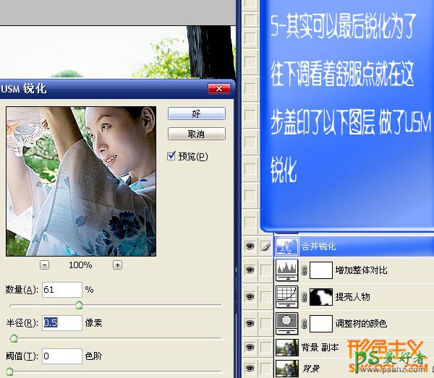Click the brush icon beside the 合并锐化 layer
This screenshot has width=434, height=378.
[265, 246]
